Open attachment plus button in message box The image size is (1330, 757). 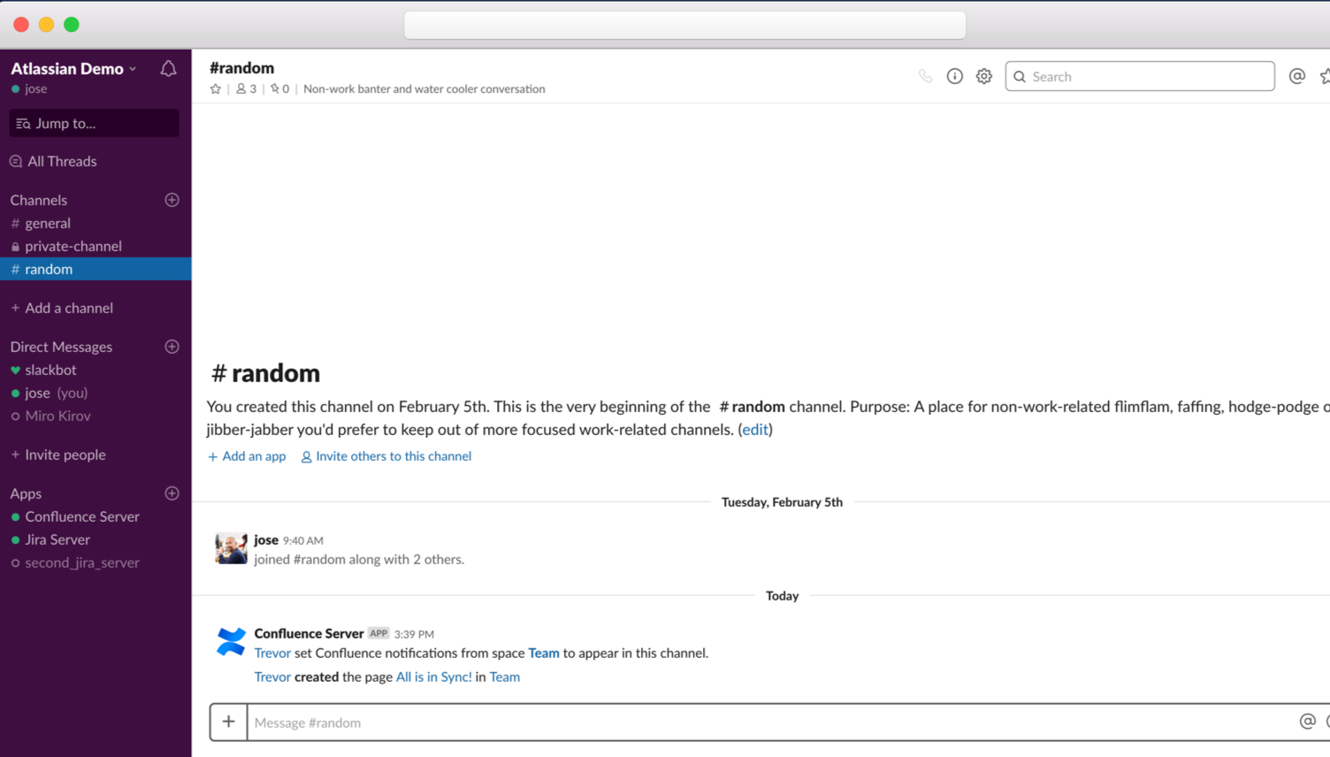click(228, 722)
